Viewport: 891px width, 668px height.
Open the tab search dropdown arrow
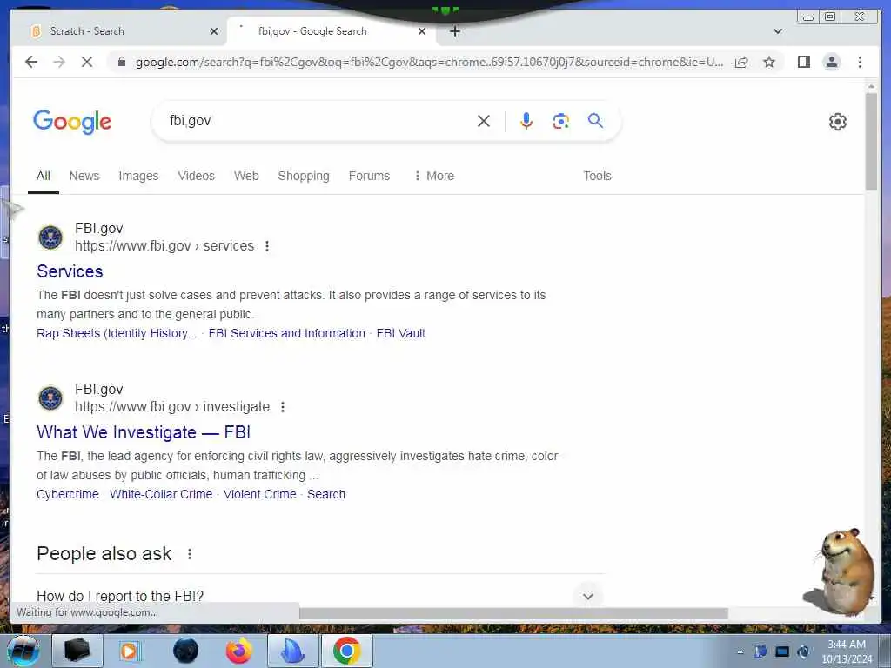[x=778, y=31]
